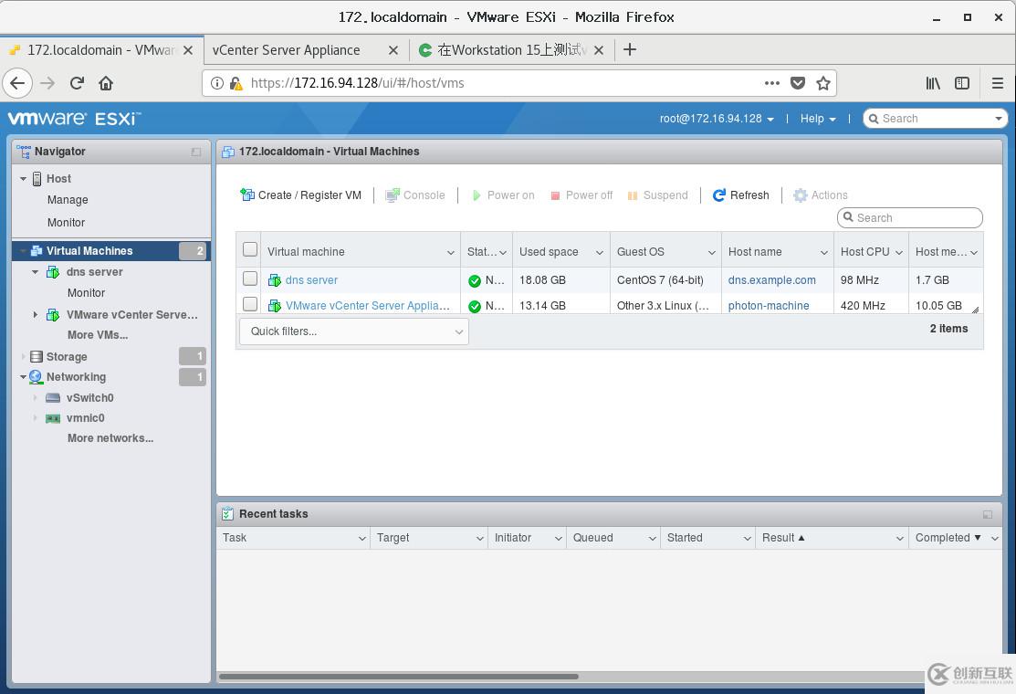Collapse the dns server tree node
The image size is (1016, 694).
coord(35,272)
